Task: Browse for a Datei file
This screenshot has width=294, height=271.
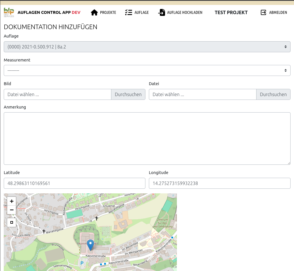Action: [273, 94]
